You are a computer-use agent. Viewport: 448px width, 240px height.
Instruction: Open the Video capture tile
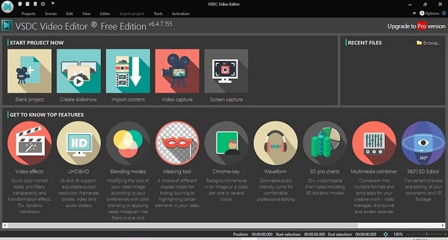[x=177, y=71]
